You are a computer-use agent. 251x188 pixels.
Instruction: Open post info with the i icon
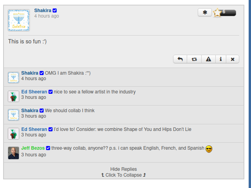tap(220, 59)
